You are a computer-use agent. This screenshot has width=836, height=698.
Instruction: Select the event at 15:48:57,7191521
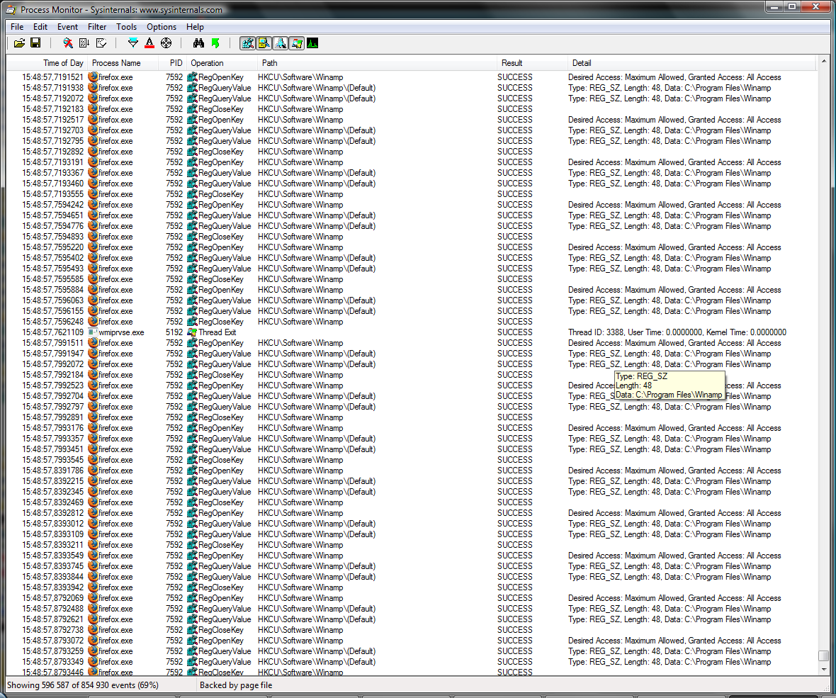pos(410,77)
